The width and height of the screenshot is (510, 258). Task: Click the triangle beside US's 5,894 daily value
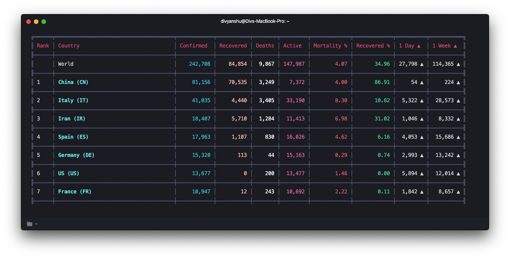pos(422,173)
